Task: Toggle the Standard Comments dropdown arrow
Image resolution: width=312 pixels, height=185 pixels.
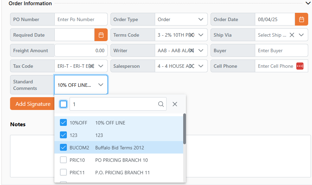Action: (x=101, y=85)
